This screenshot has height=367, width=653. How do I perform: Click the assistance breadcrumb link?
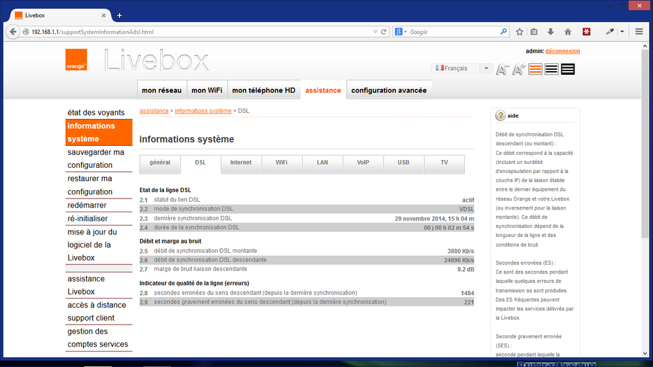click(x=154, y=110)
